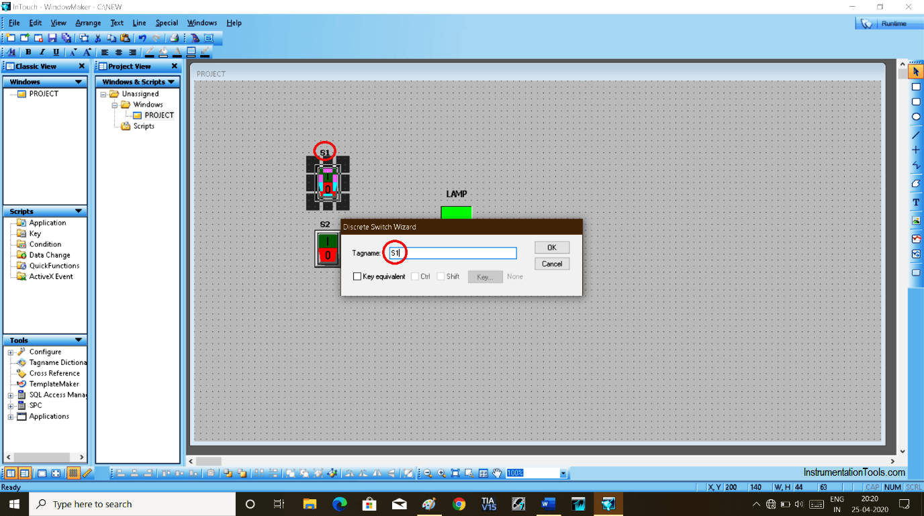Open Windows Start menu
This screenshot has width=924, height=516.
(x=14, y=504)
